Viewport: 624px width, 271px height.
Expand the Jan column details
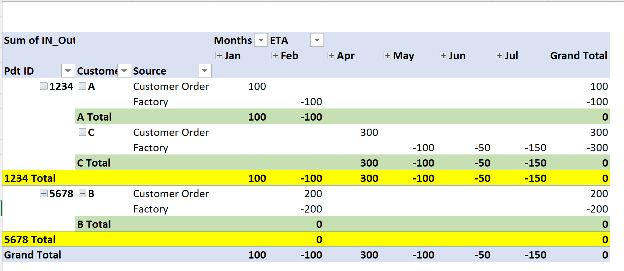pyautogui.click(x=218, y=56)
